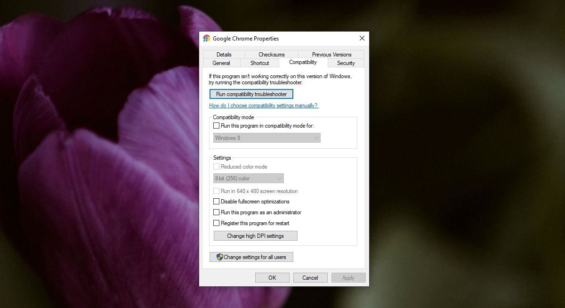This screenshot has width=565, height=308.
Task: Click 'Change settings for all users' button
Action: tap(251, 257)
